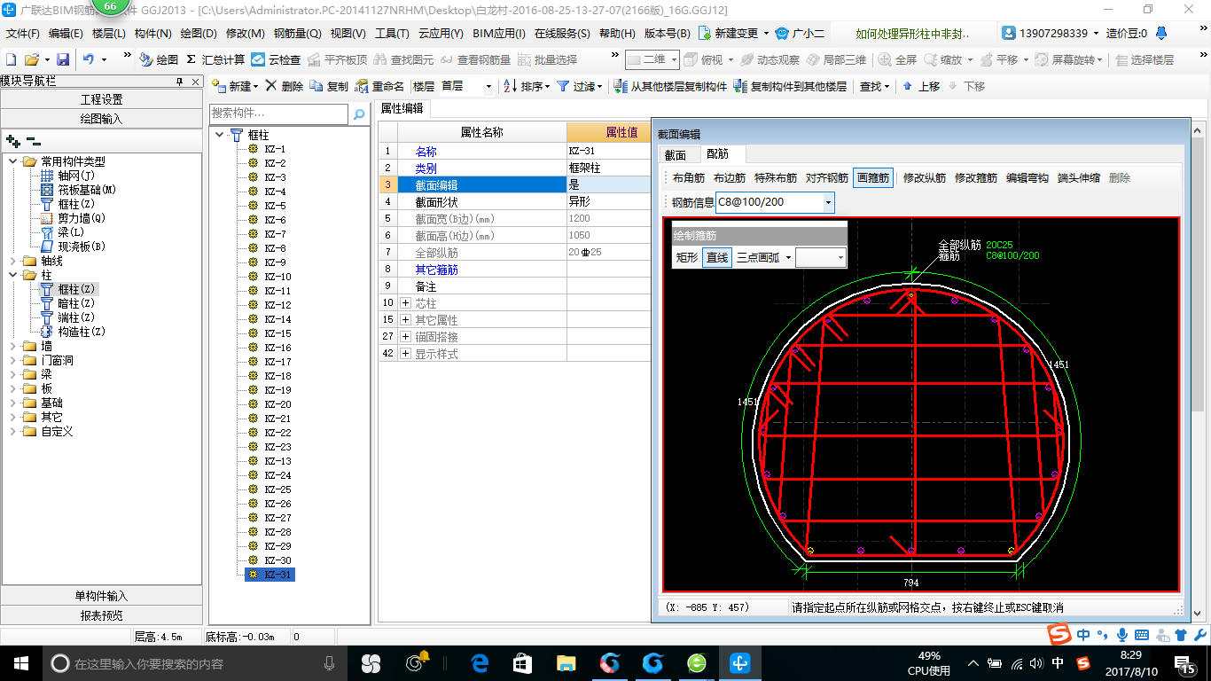Click the collapse-all minus icon in navigator

pos(33,141)
